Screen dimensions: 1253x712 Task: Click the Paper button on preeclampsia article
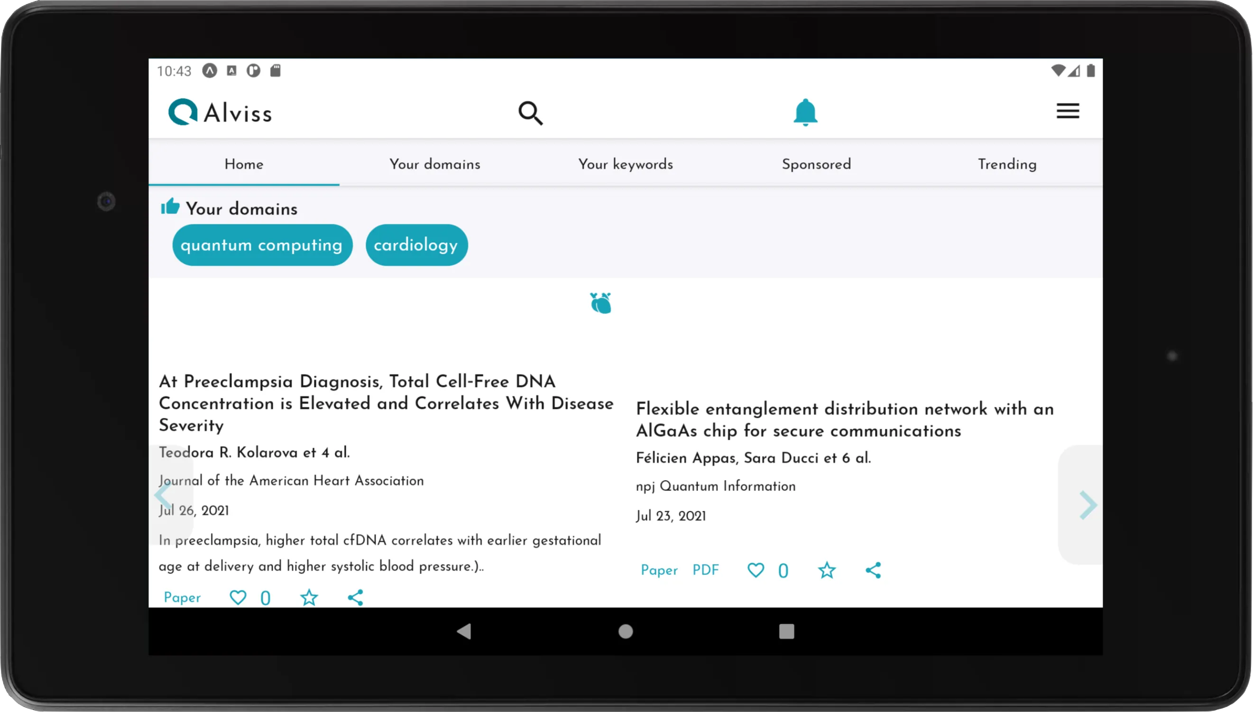coord(182,598)
